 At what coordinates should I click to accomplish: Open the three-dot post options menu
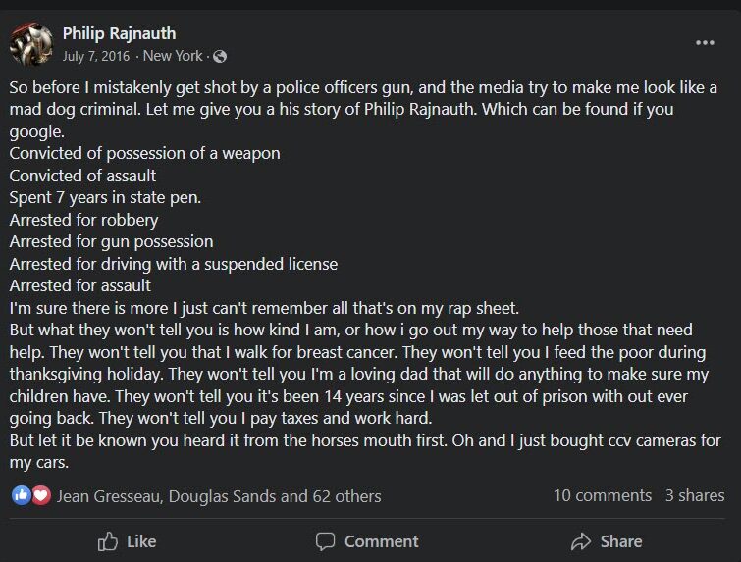pos(705,43)
